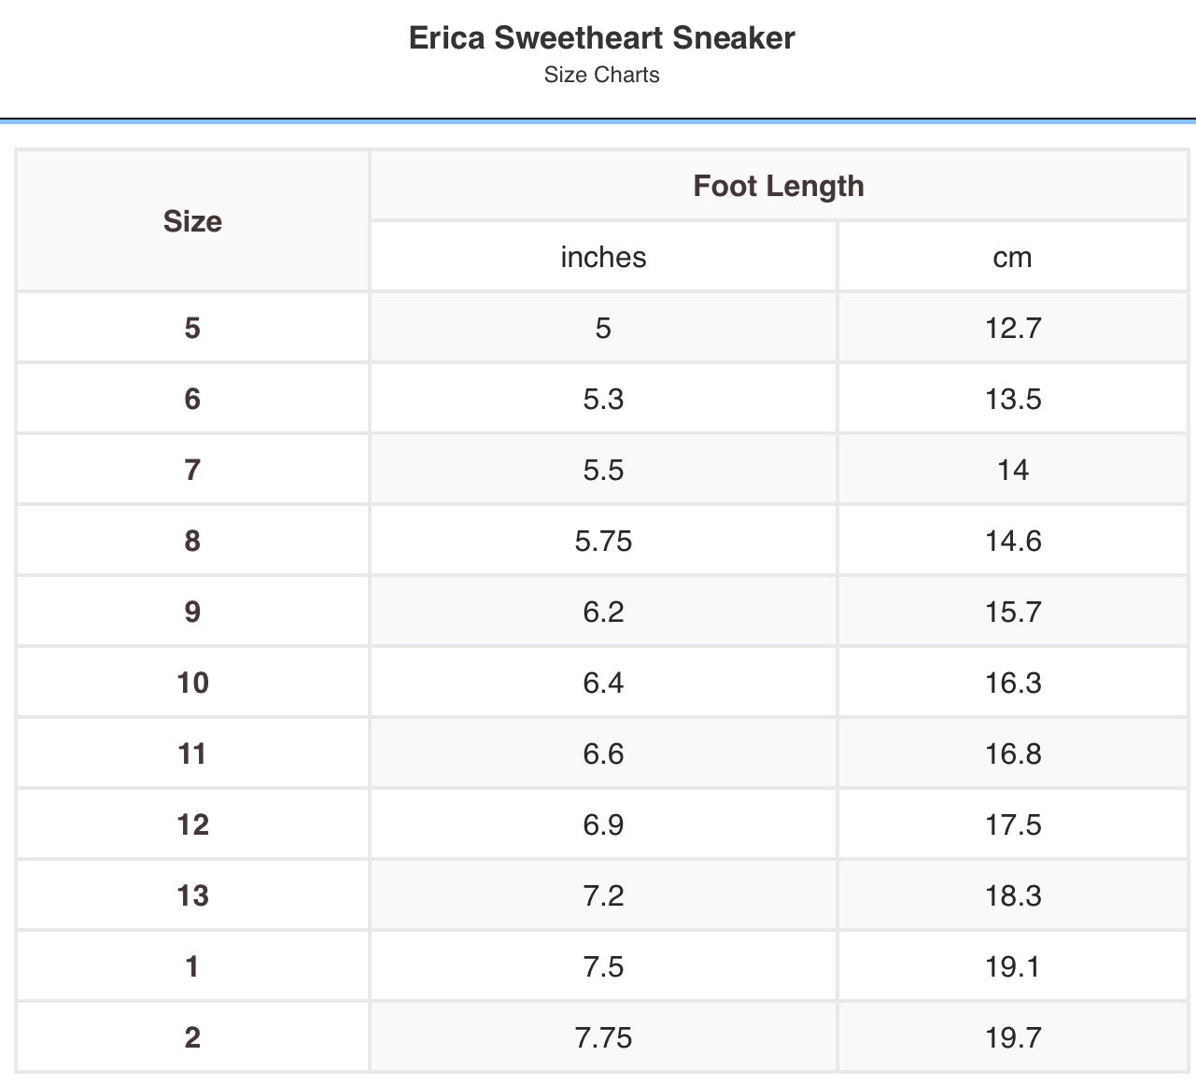This screenshot has height=1084, width=1196.
Task: Click the 5.3 inches cell
Action: pos(603,399)
